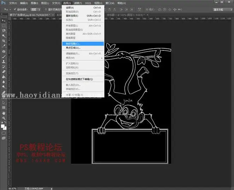Choose 焦点区域(U) menu entry
234x190 pixels.
click(83, 48)
